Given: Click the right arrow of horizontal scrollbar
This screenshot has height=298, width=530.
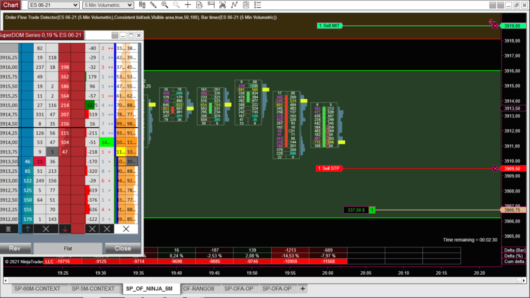Looking at the screenshot, I should 524,280.
